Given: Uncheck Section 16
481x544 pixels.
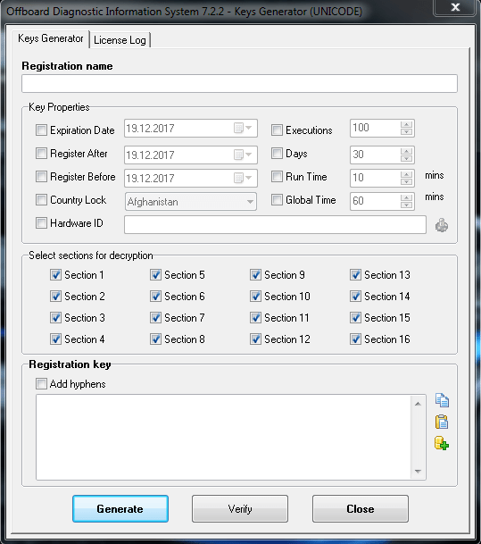Looking at the screenshot, I should coord(355,339).
